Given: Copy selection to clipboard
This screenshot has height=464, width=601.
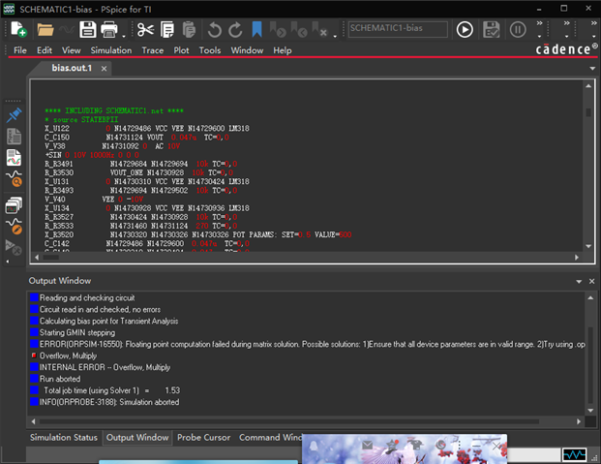Looking at the screenshot, I should pos(167,30).
